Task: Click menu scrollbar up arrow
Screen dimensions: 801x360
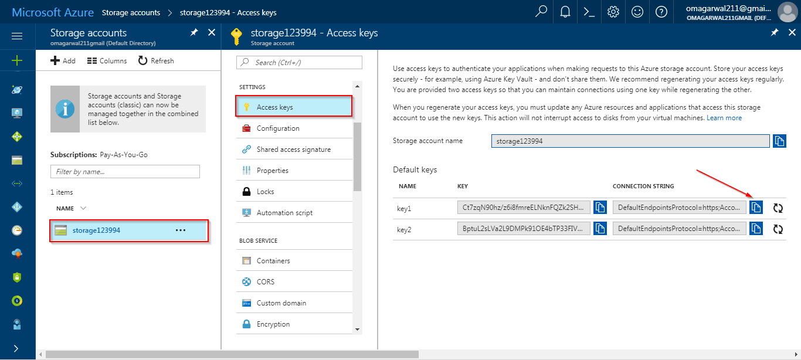Action: [x=358, y=86]
